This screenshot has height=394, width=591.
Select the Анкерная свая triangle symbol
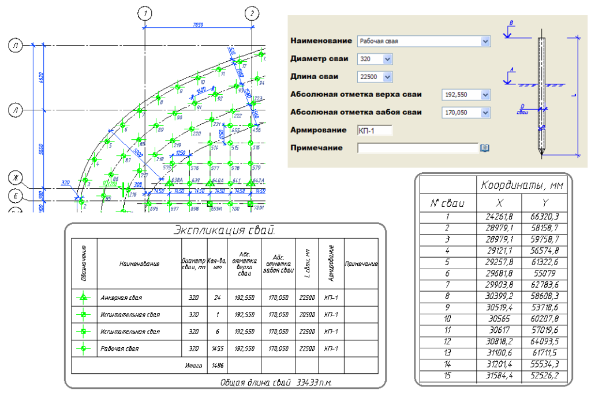point(84,298)
